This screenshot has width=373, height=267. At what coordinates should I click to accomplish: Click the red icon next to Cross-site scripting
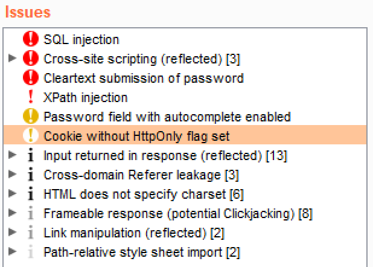[x=30, y=59]
